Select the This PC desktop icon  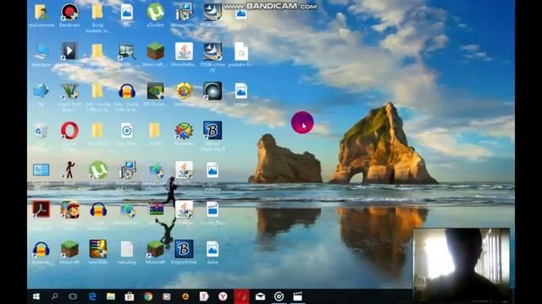click(41, 52)
